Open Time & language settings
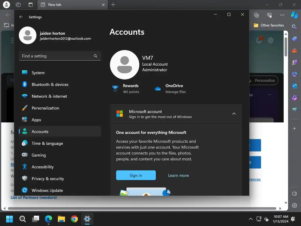The height and width of the screenshot is (226, 301). coord(60,143)
